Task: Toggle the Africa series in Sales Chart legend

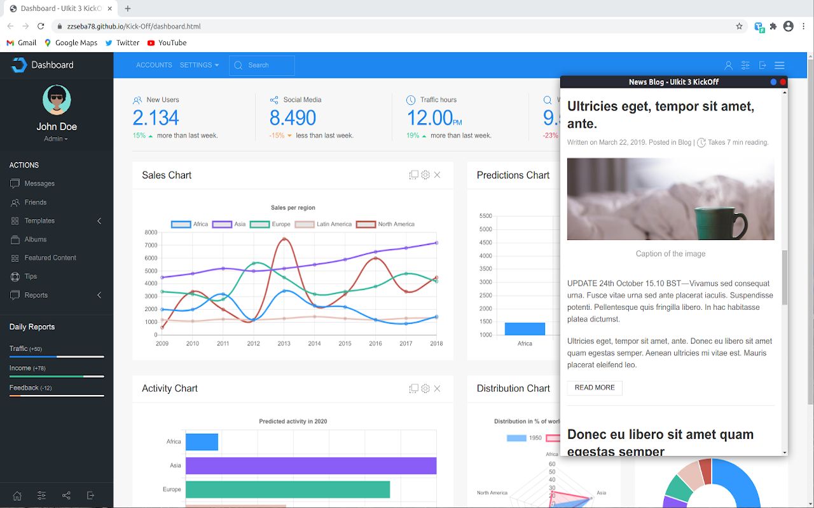Action: tap(190, 224)
